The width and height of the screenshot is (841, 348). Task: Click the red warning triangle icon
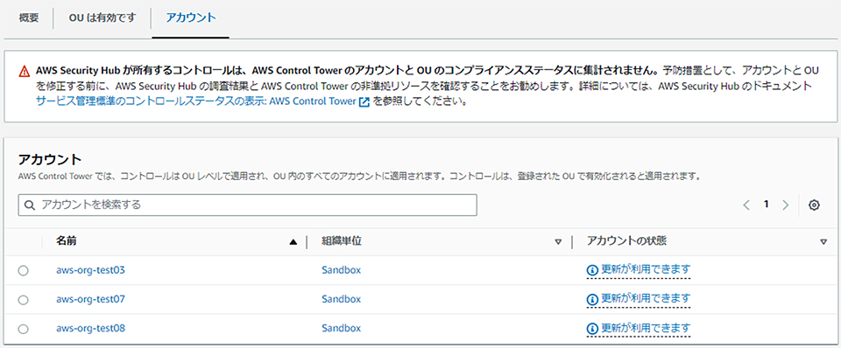tap(25, 71)
